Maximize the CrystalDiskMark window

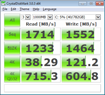click(91, 4)
